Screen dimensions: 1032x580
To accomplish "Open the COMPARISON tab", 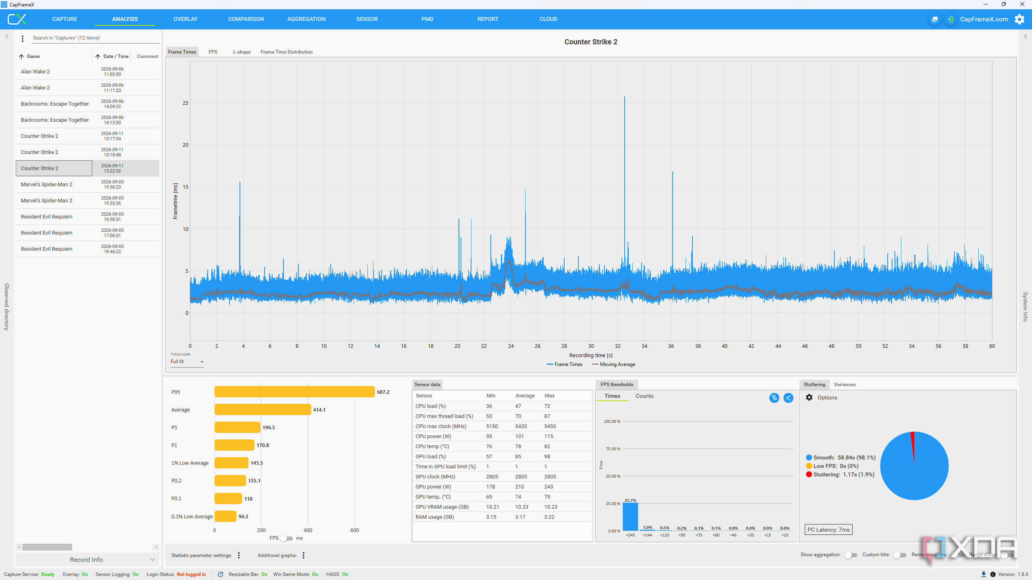I will (x=246, y=19).
